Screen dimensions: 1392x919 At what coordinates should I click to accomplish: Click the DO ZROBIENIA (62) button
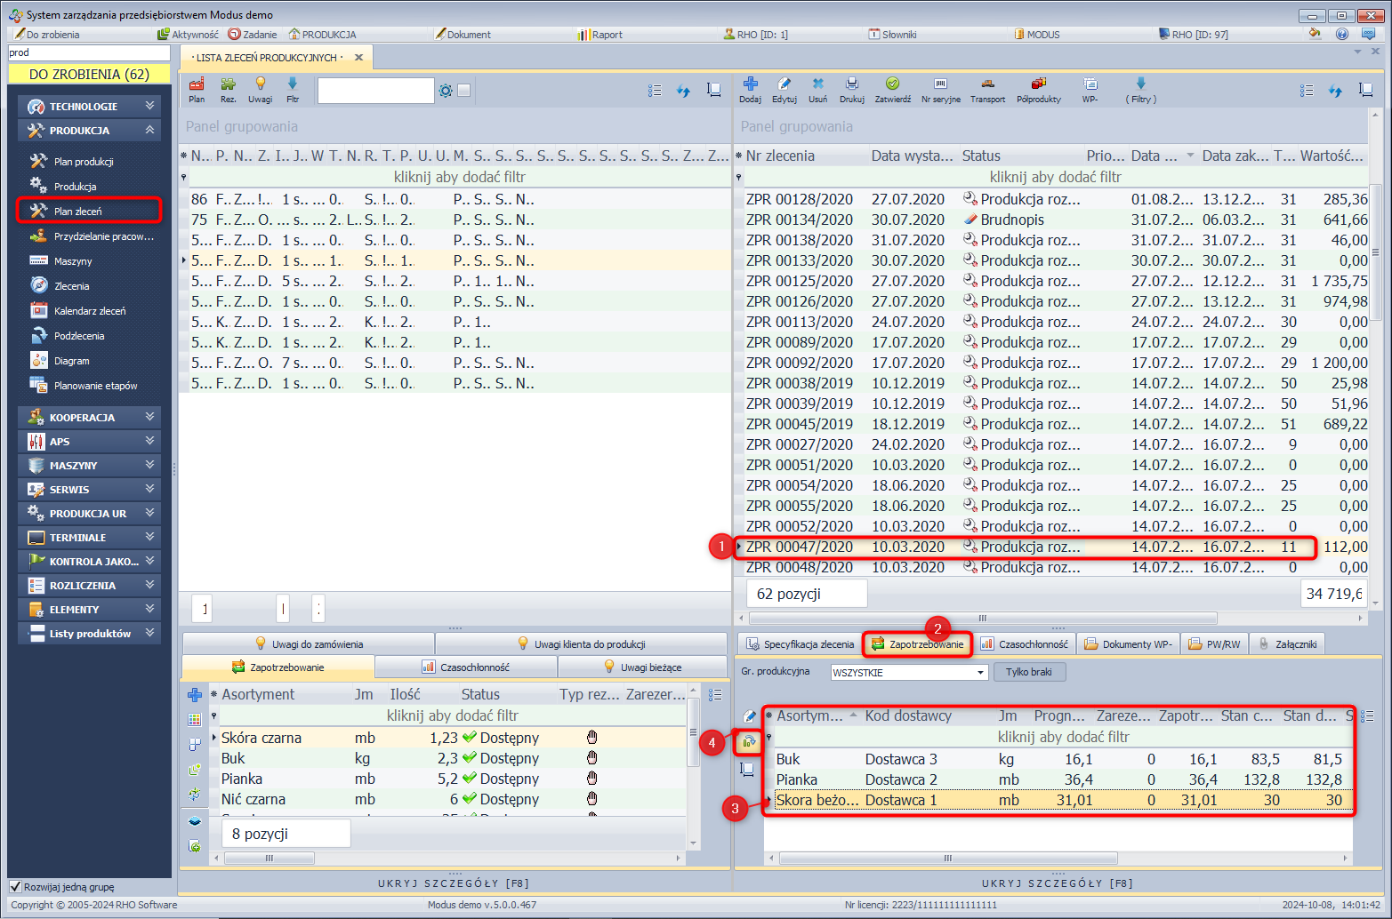tap(89, 75)
